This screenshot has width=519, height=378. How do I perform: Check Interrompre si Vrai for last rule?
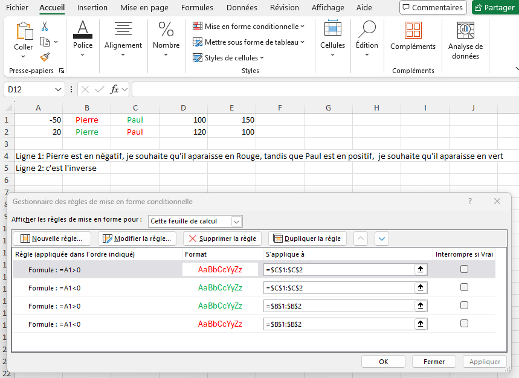coord(464,323)
